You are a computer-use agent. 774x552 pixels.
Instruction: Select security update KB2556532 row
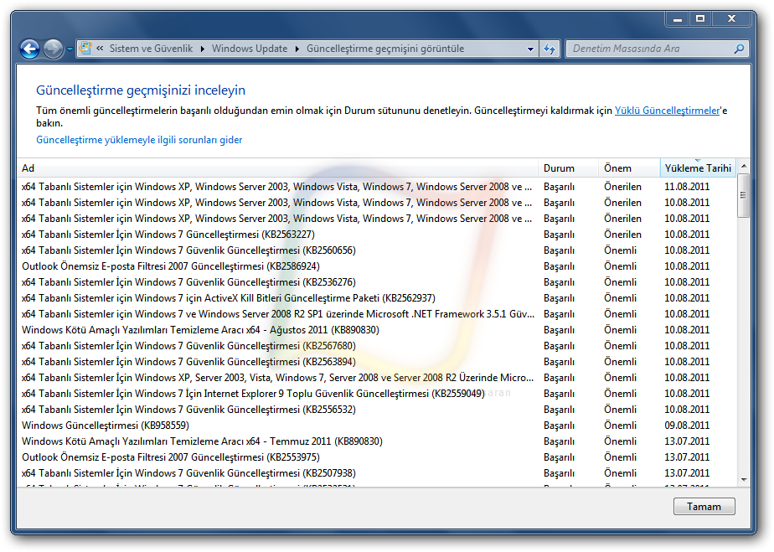point(377,410)
